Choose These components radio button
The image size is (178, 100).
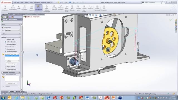pos(6,52)
